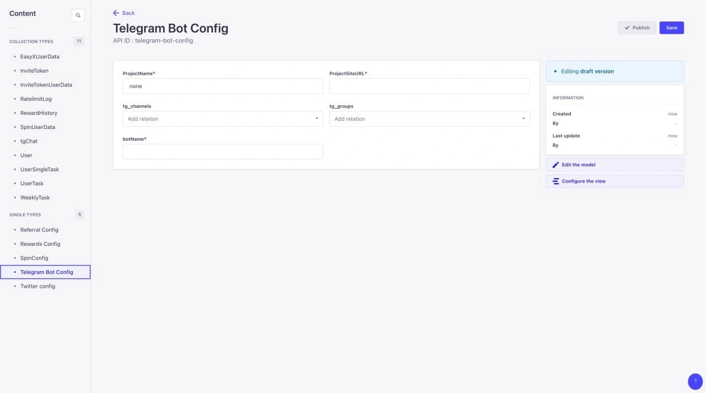Viewport: 706px width, 393px height.
Task: Open SpinUserData collection type
Action: [x=38, y=127]
